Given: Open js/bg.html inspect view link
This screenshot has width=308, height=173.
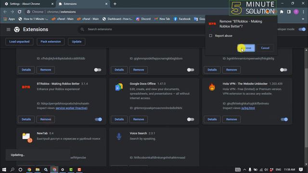Looking at the screenshot, I should pos(248,108).
